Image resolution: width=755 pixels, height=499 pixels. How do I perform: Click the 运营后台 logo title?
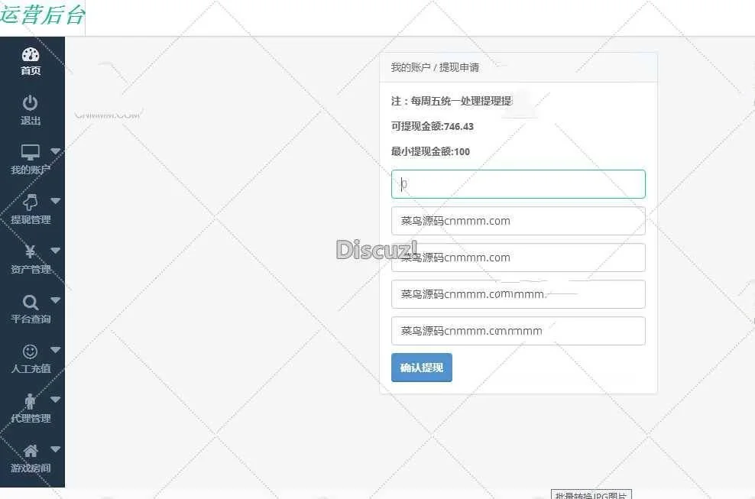[42, 16]
